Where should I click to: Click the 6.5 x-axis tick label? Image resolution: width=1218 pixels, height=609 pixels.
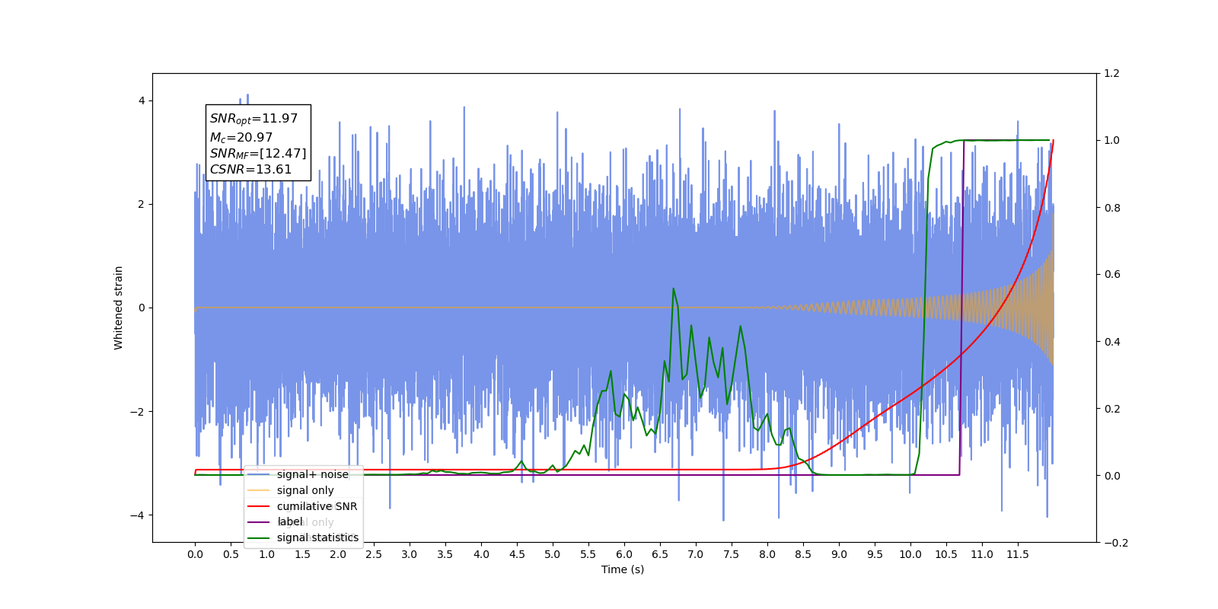click(660, 554)
